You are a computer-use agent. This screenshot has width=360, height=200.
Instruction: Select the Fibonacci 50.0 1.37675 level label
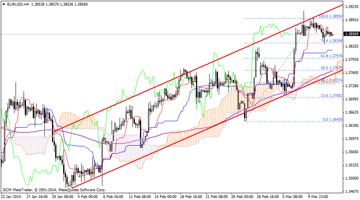[332, 68]
